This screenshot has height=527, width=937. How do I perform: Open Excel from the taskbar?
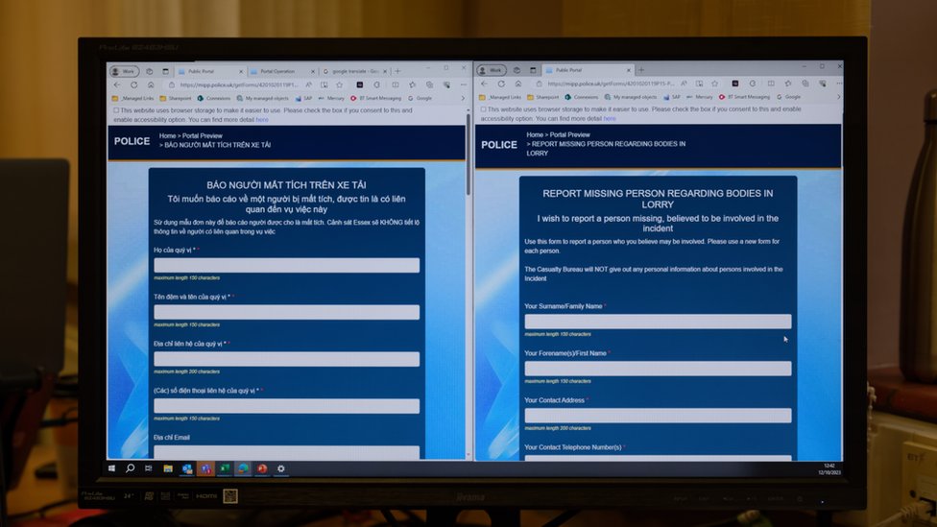click(224, 468)
